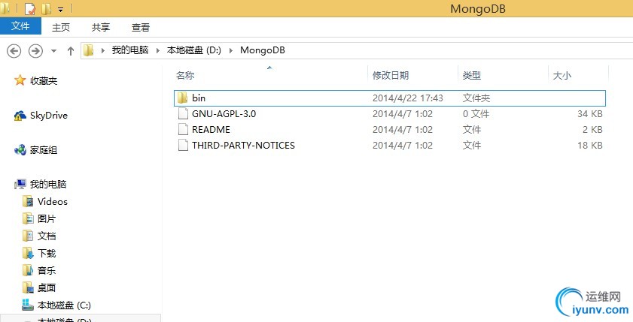Go up one folder level with up arrow
This screenshot has width=633, height=322.
point(71,51)
